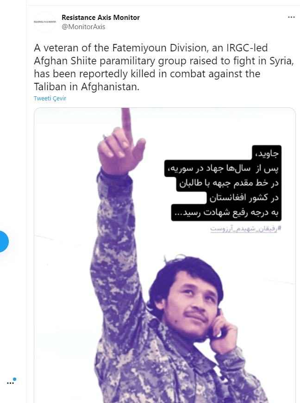Screen dimensions: 300x403
Task: Open the sidebar more menu with ellipsis
Action: tap(10, 383)
